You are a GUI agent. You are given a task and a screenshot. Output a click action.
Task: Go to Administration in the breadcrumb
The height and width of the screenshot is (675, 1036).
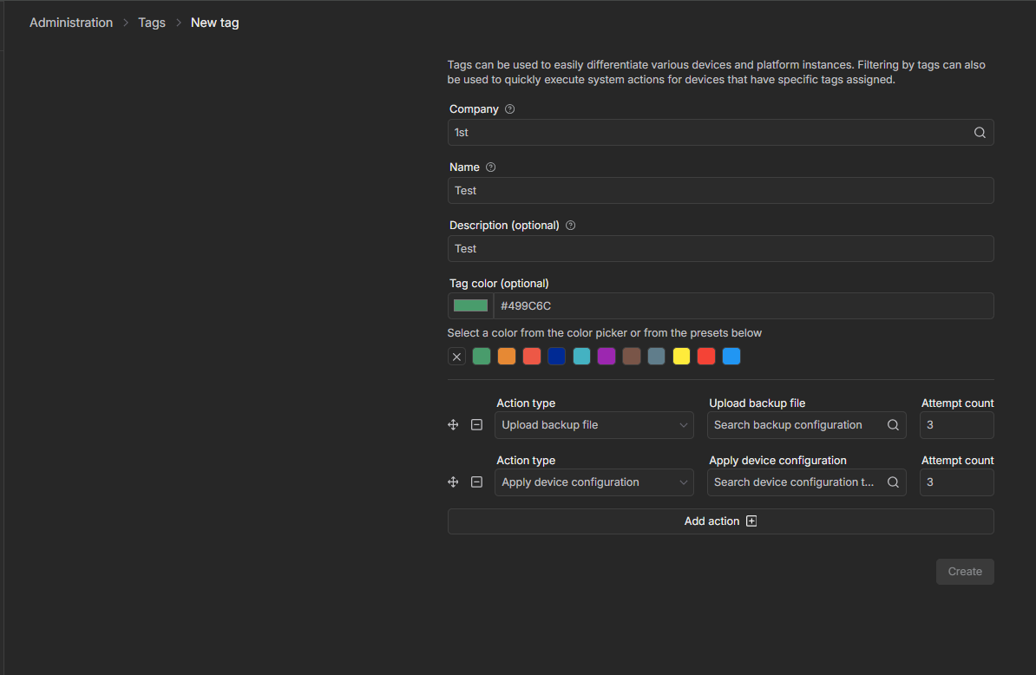tap(71, 23)
